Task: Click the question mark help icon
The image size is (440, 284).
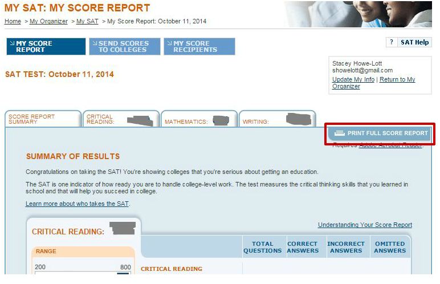Action: tap(392, 42)
